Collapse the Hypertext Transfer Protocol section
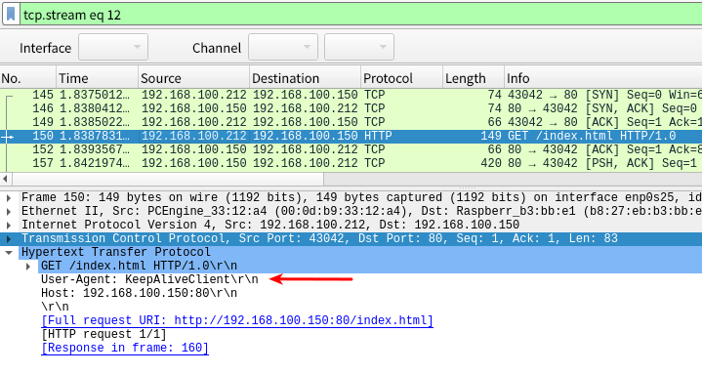 point(9,253)
